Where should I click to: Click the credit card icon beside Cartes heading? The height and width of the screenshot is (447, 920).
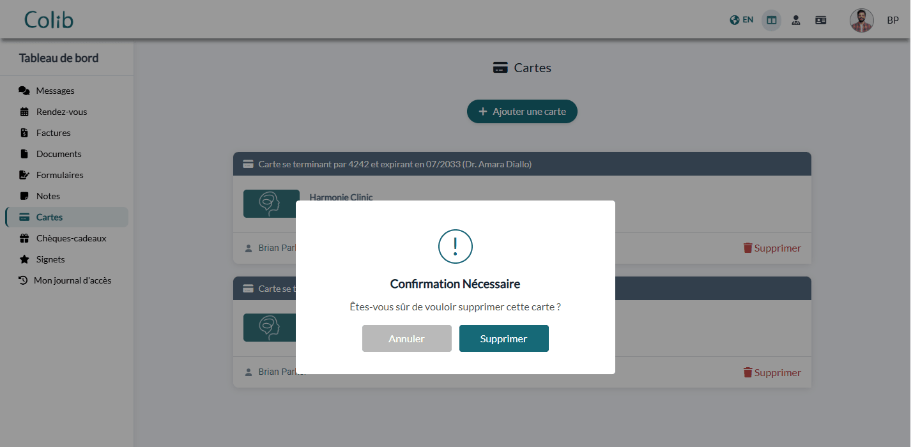(x=501, y=68)
